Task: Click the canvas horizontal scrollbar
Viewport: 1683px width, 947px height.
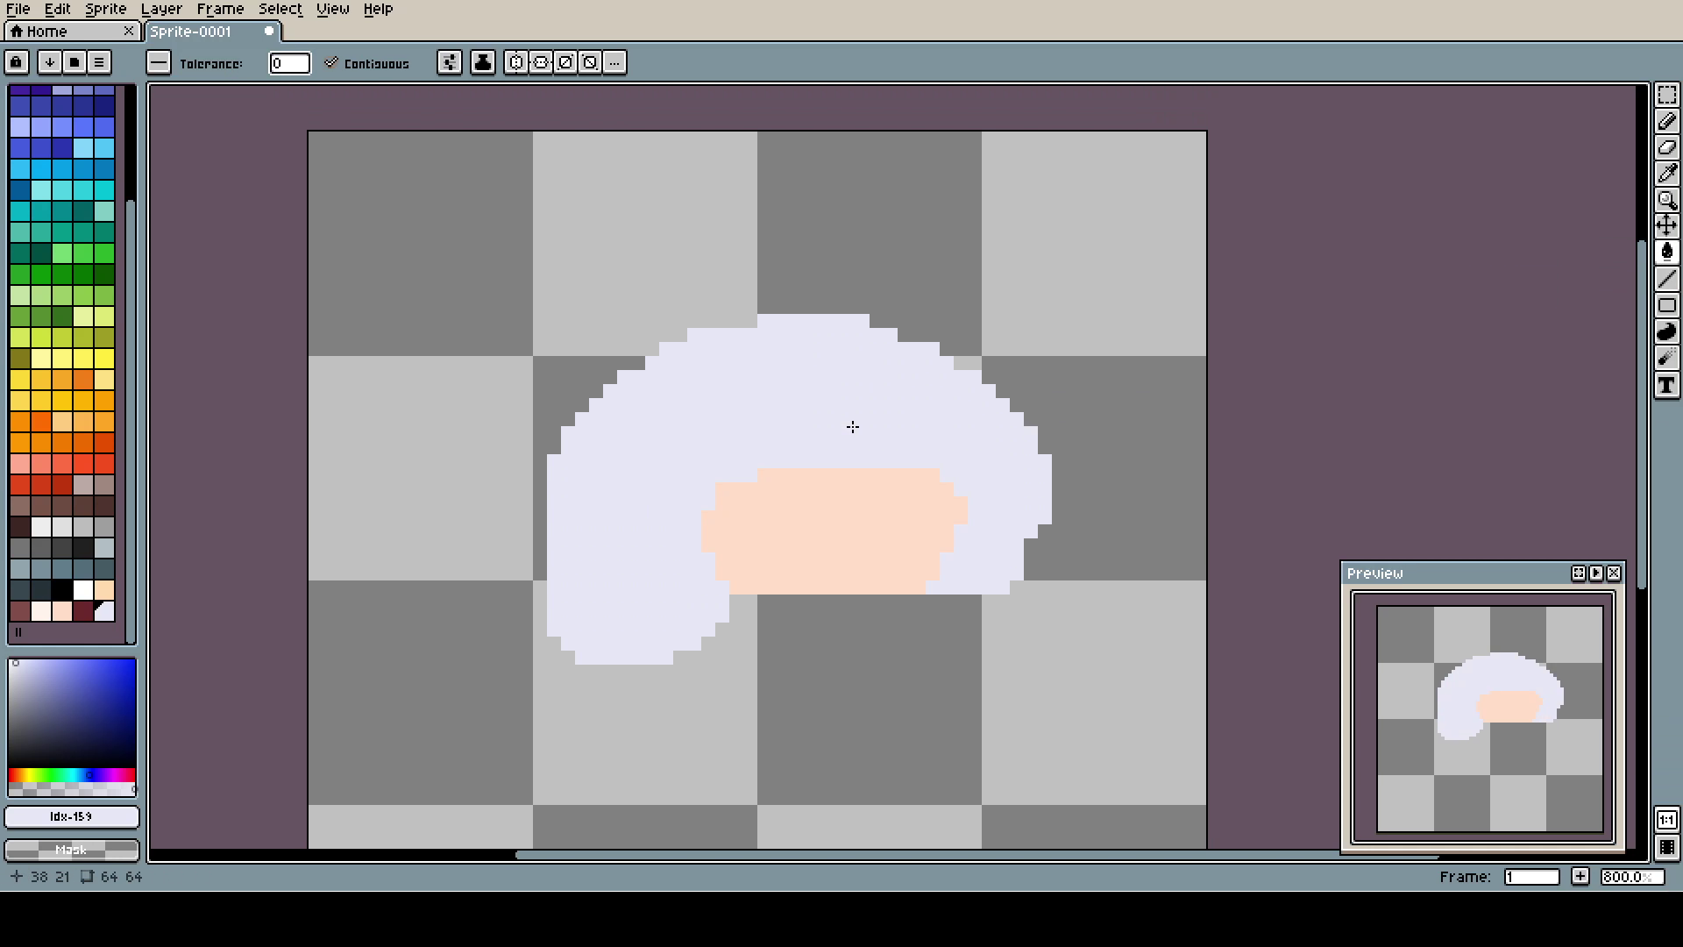Action: (x=977, y=854)
